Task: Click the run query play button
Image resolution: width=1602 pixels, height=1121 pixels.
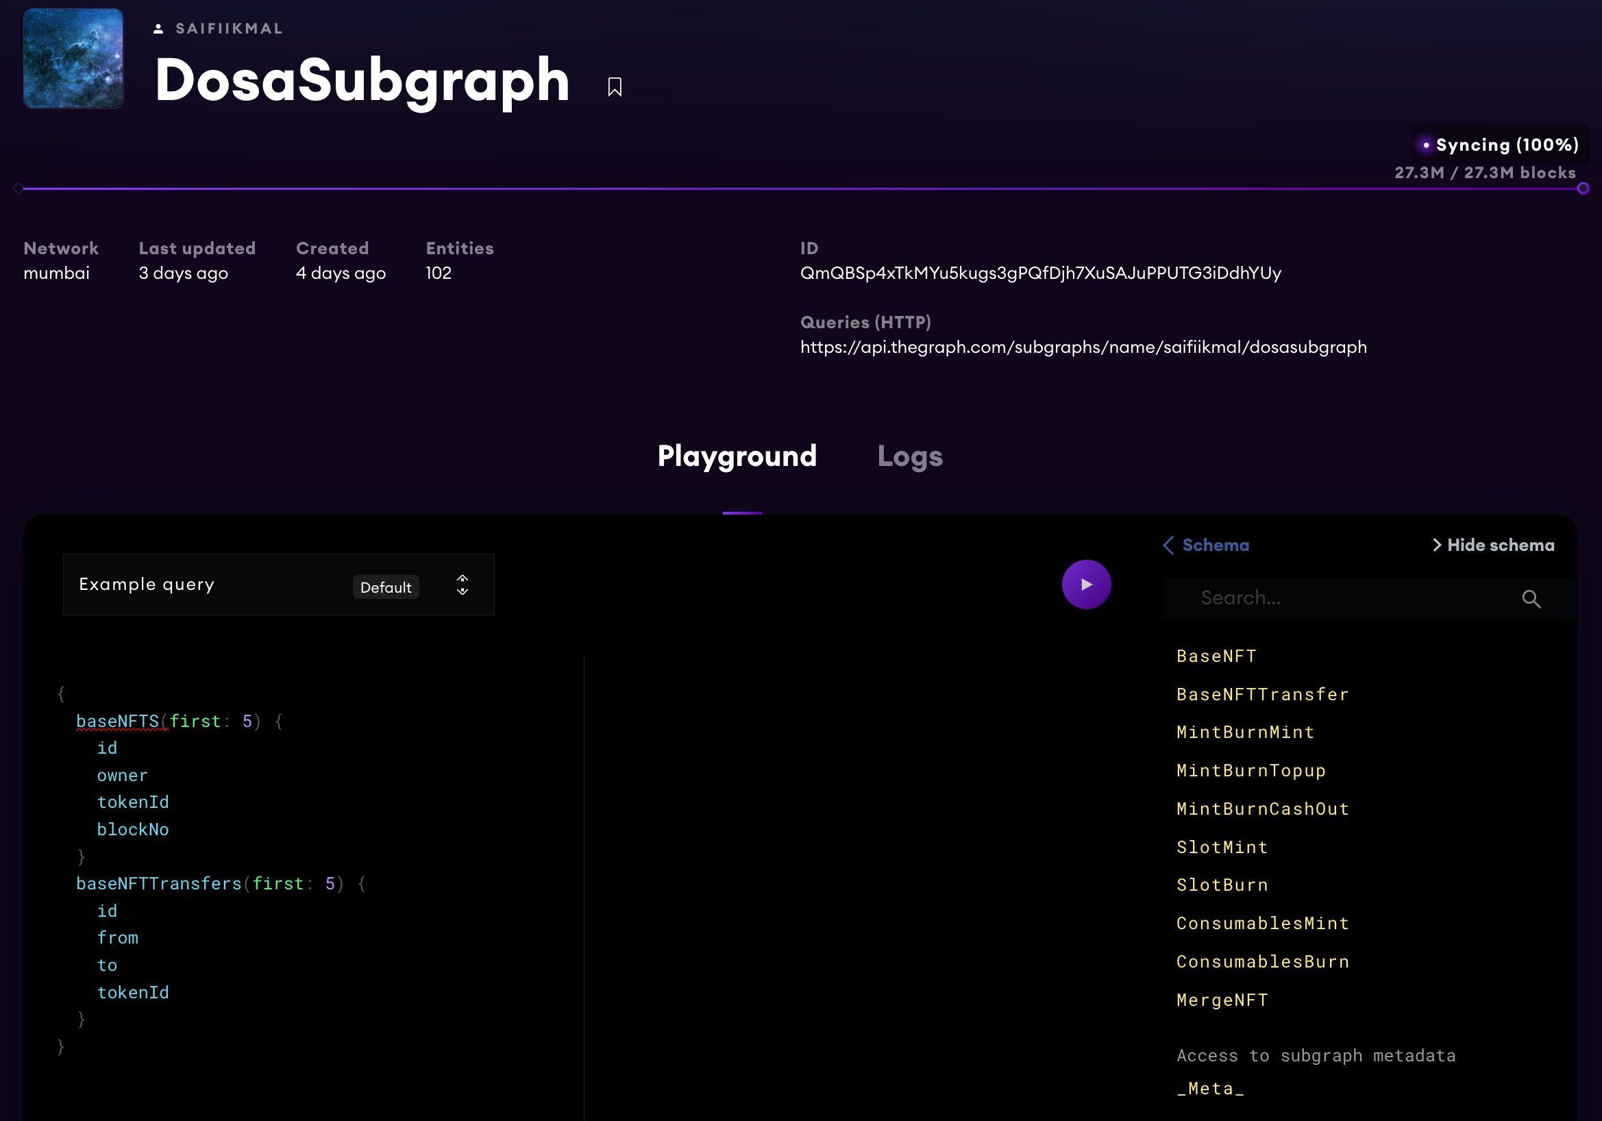Action: [x=1087, y=584]
